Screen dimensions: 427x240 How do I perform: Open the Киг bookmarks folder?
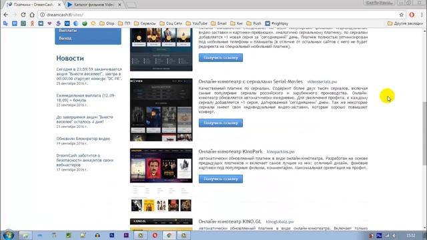[237, 23]
